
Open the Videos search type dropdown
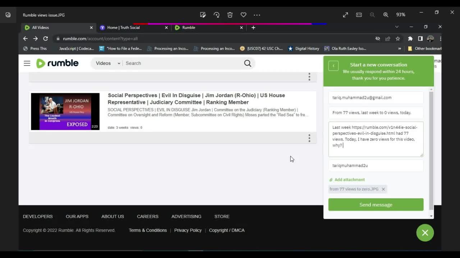tap(108, 63)
